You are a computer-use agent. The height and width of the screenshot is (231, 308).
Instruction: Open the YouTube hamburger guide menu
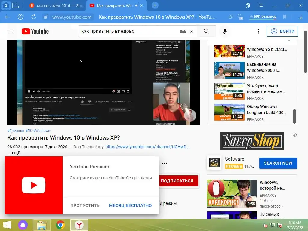point(11,31)
